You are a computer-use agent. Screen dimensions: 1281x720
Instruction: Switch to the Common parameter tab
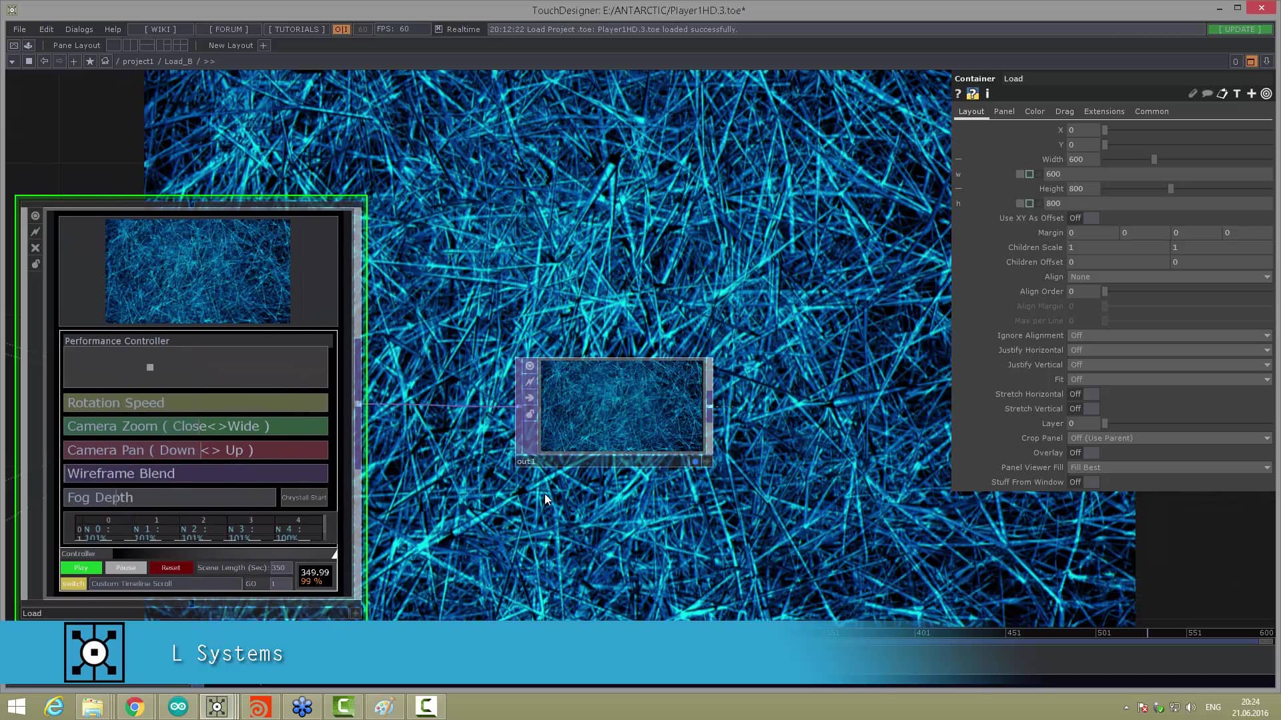tap(1151, 111)
